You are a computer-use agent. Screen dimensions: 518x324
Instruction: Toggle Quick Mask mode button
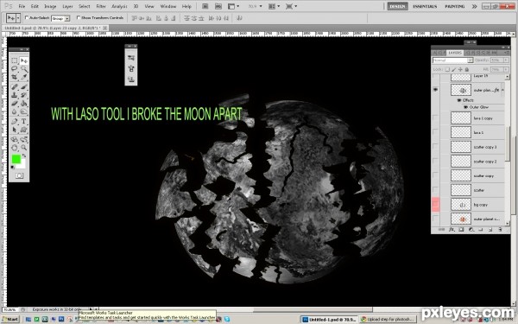coord(19,175)
